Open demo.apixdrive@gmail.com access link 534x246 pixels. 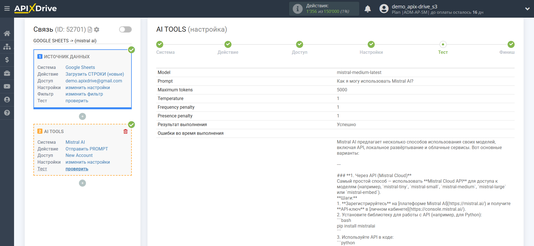point(94,81)
